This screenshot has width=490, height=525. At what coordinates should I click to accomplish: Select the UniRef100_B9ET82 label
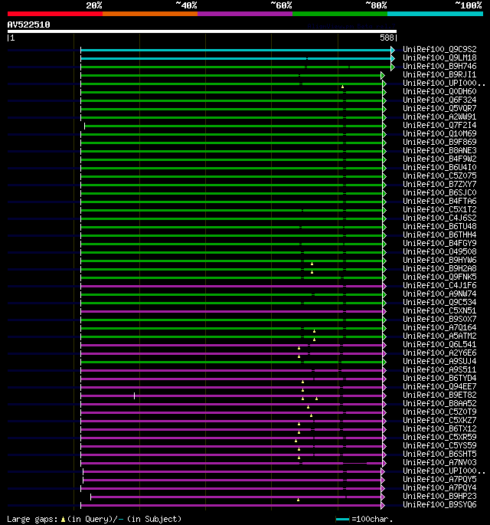pos(439,395)
